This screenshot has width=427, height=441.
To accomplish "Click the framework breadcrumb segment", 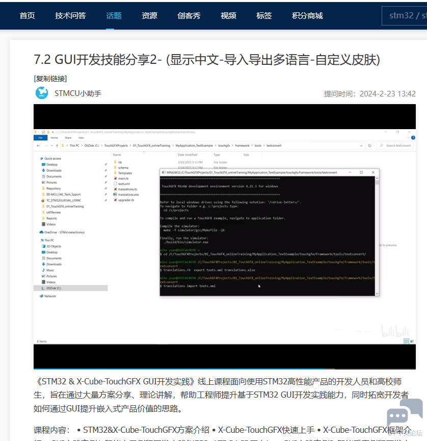I will (242, 145).
